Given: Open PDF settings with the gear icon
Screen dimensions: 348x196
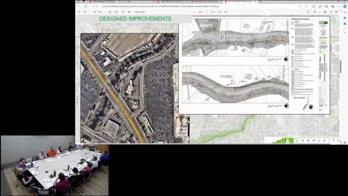Looking at the screenshot, I should click(337, 12).
